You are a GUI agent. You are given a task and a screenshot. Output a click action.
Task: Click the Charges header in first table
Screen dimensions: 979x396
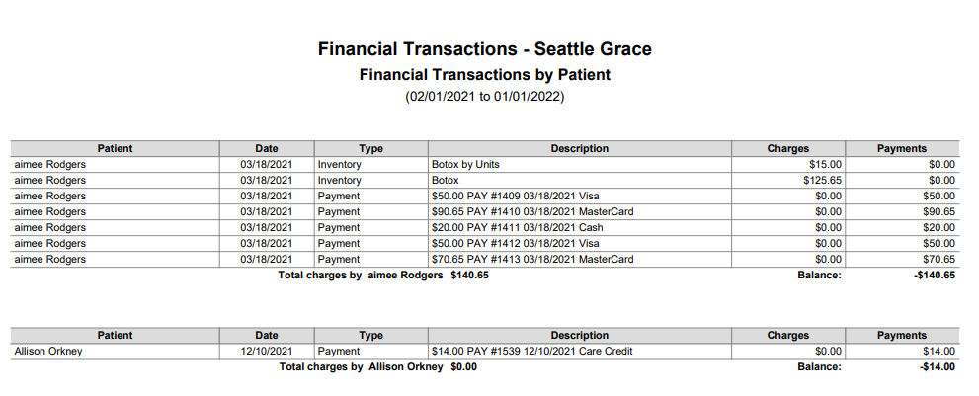(x=788, y=149)
